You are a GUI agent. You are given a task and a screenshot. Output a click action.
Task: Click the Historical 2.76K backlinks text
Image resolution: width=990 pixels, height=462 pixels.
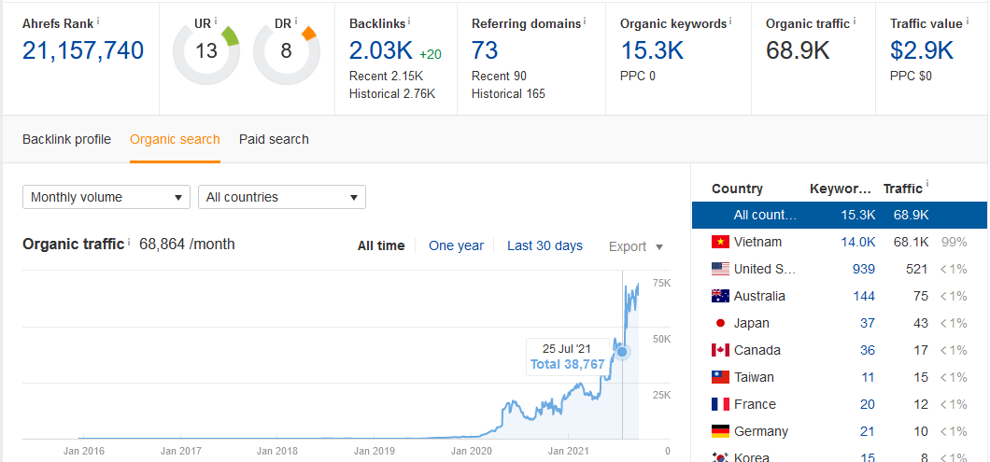click(x=392, y=94)
